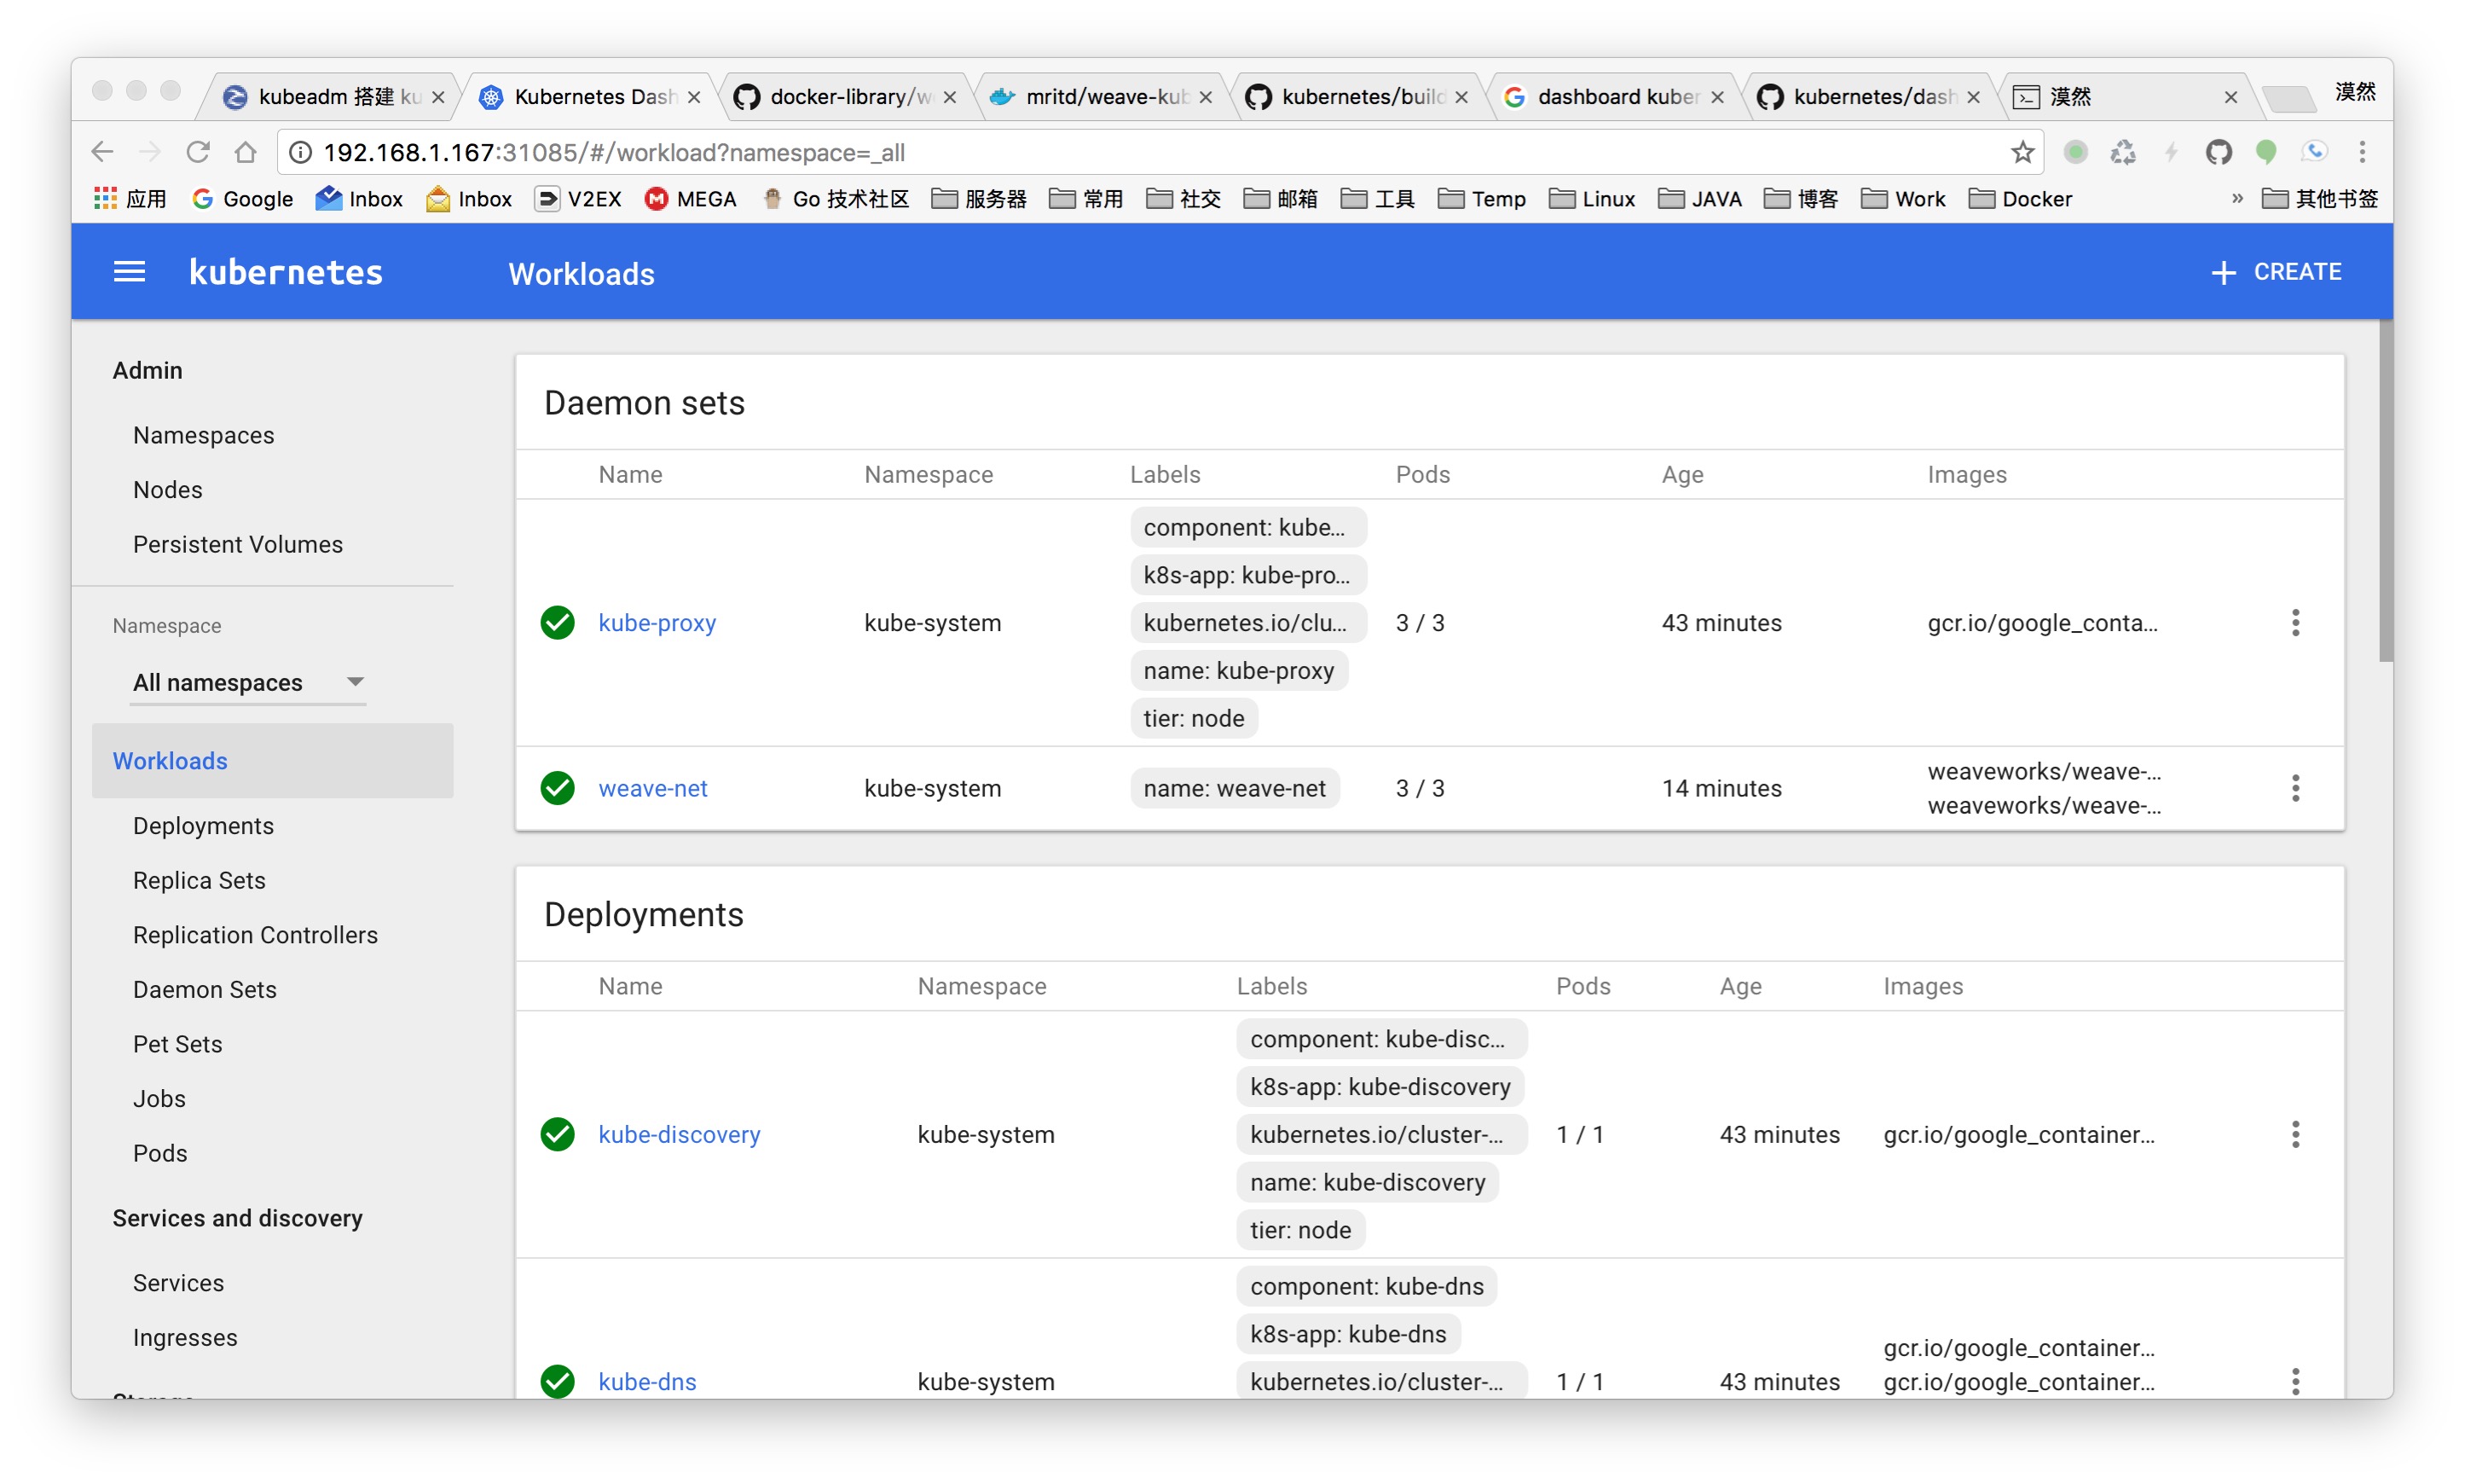Click the kube-dns green status checkmark
Image resolution: width=2465 pixels, height=1484 pixels.
coord(558,1381)
